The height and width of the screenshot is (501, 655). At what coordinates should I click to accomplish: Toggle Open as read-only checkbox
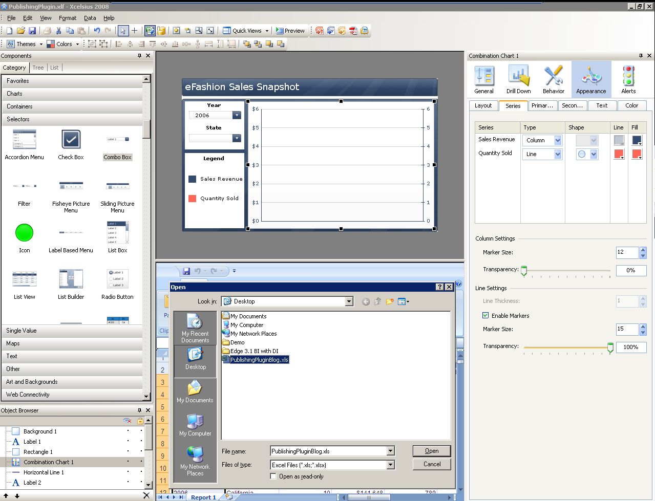[273, 476]
